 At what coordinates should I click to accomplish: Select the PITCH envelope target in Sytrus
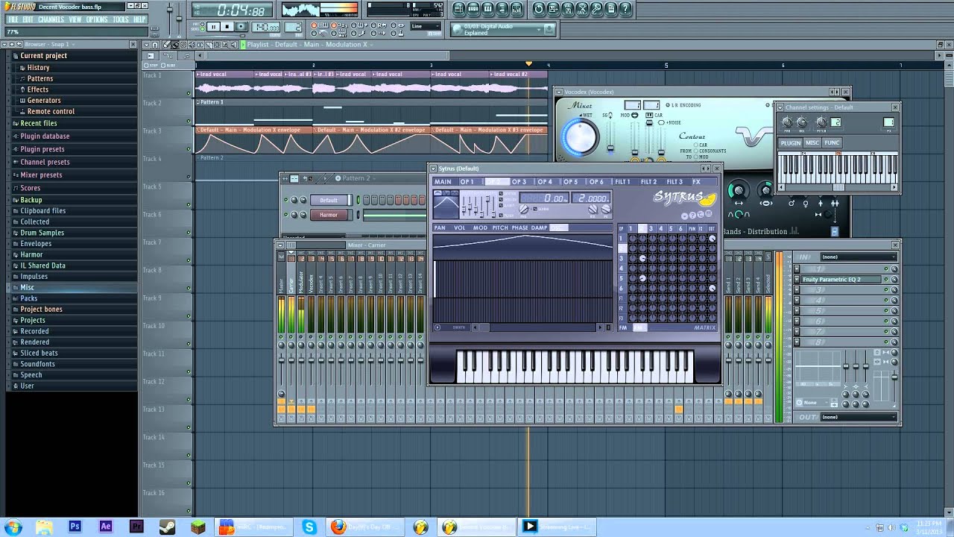click(500, 227)
